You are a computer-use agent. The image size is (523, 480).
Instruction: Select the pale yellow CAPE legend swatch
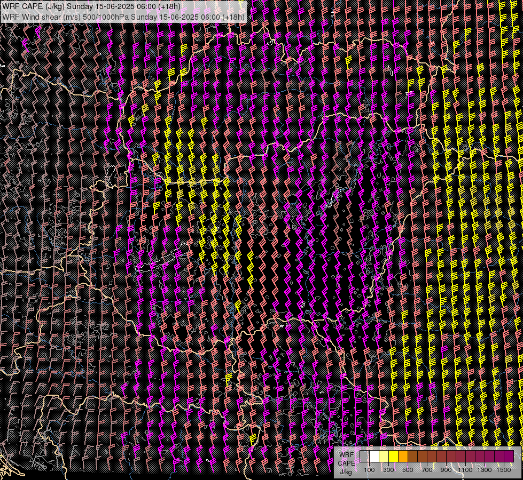[384, 456]
